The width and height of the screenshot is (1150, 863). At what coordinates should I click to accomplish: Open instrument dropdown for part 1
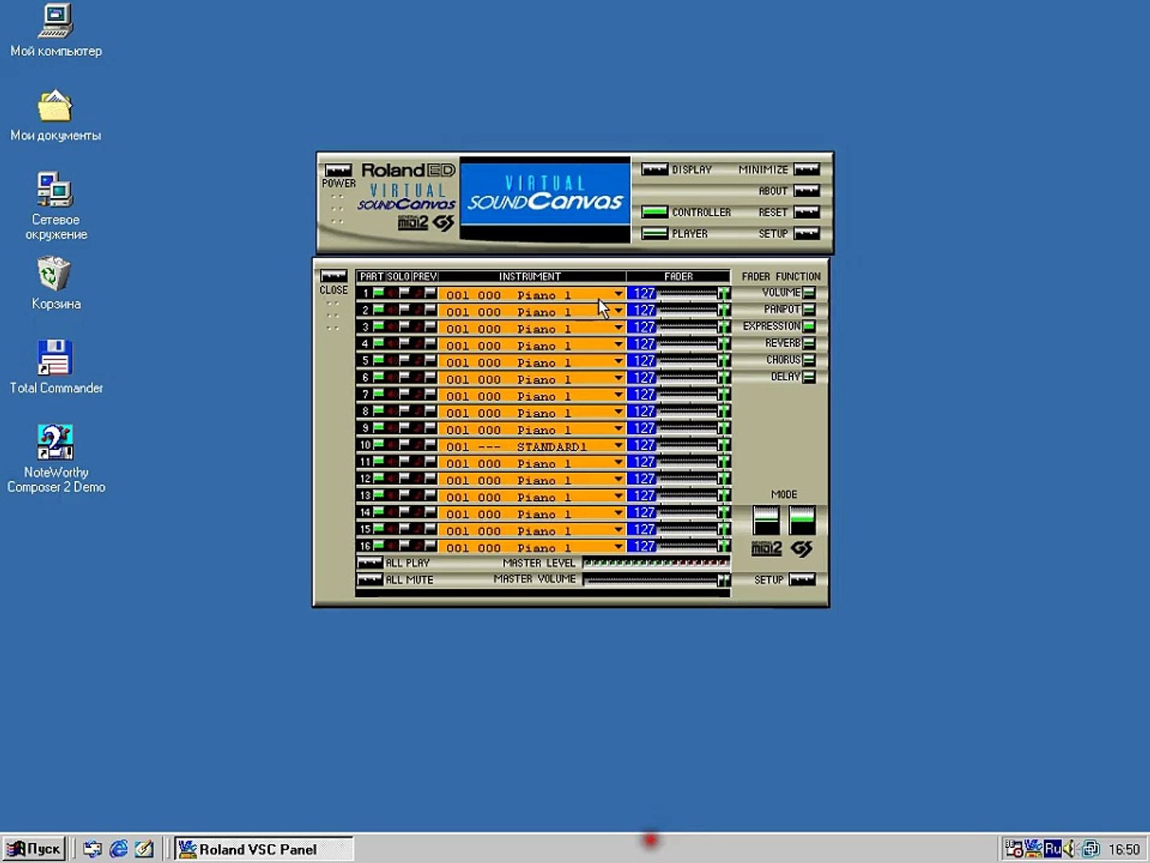[618, 294]
